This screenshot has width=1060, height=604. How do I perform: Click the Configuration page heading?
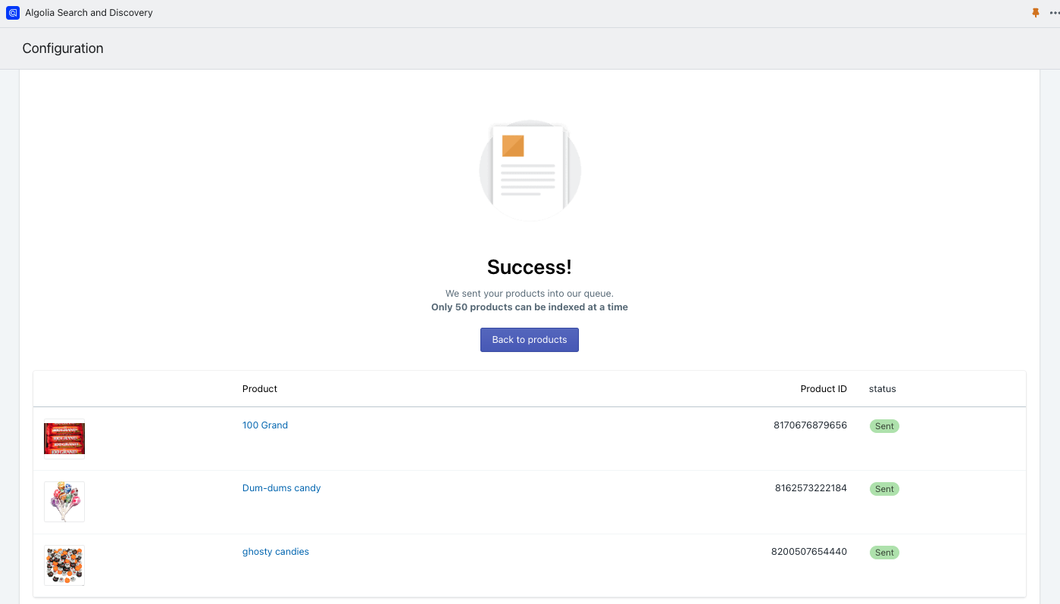pyautogui.click(x=63, y=48)
